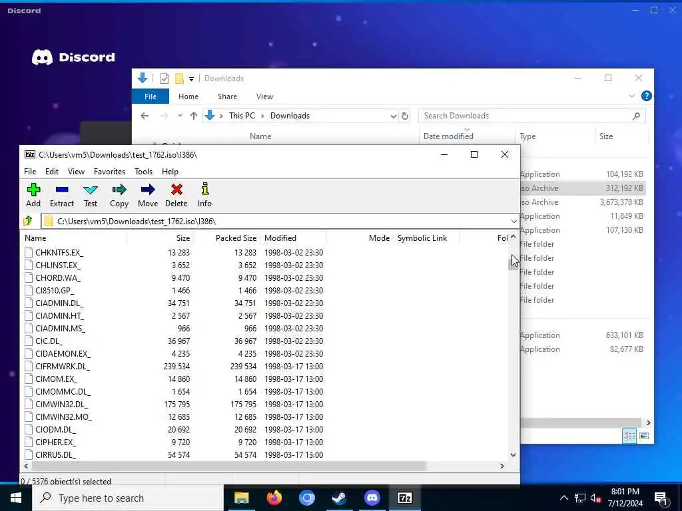This screenshot has height=511, width=682.
Task: Open Explorer help icon
Action: pos(646,96)
